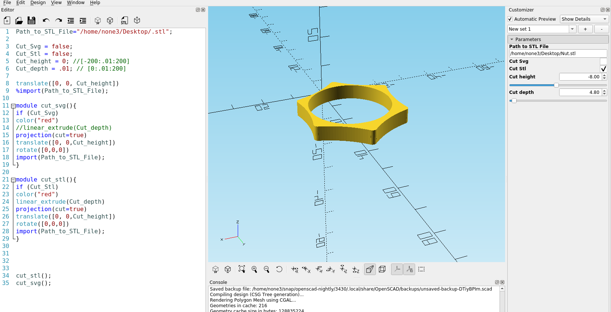The width and height of the screenshot is (611, 312).
Task: Run Preview from the Editor toolbar
Action: pos(98,21)
